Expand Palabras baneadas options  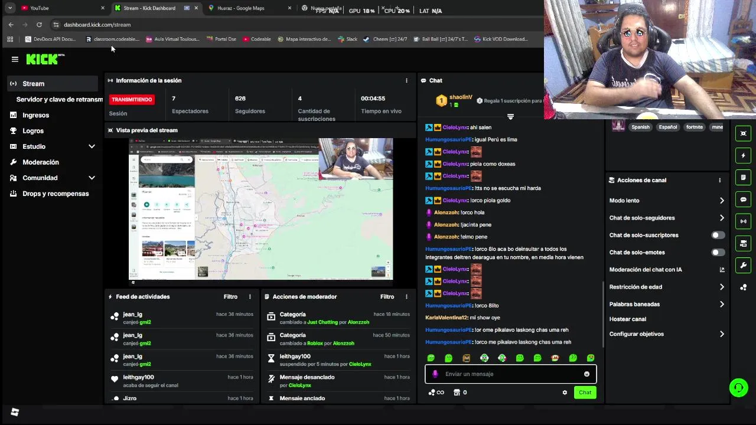[722, 304]
